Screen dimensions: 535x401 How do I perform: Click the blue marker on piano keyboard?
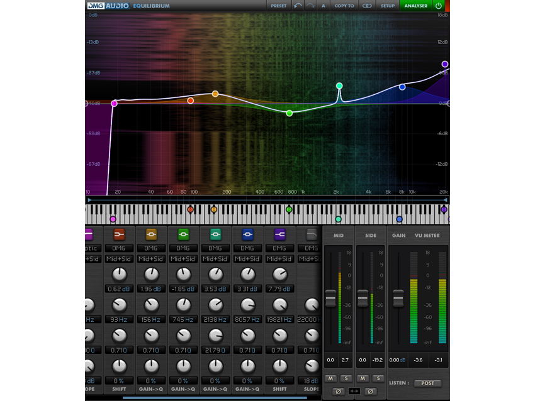tap(399, 219)
